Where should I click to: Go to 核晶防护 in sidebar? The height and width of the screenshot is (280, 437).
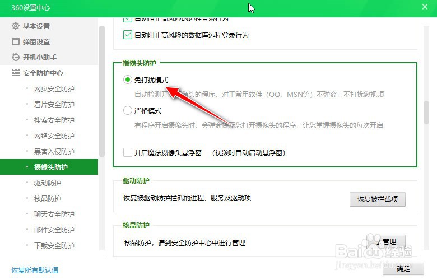48,198
